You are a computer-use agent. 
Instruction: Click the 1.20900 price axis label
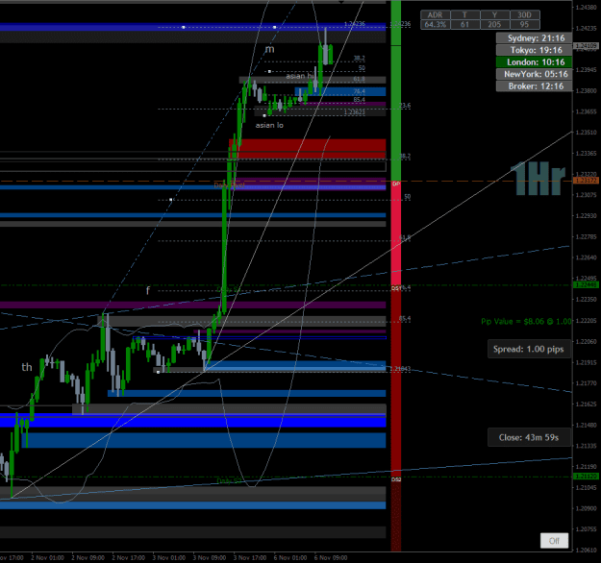[587, 508]
